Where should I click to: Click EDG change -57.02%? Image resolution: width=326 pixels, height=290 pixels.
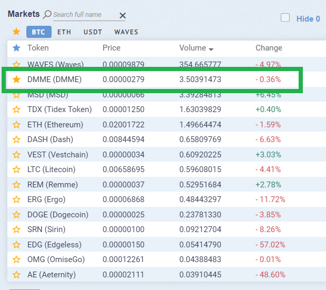point(270,245)
